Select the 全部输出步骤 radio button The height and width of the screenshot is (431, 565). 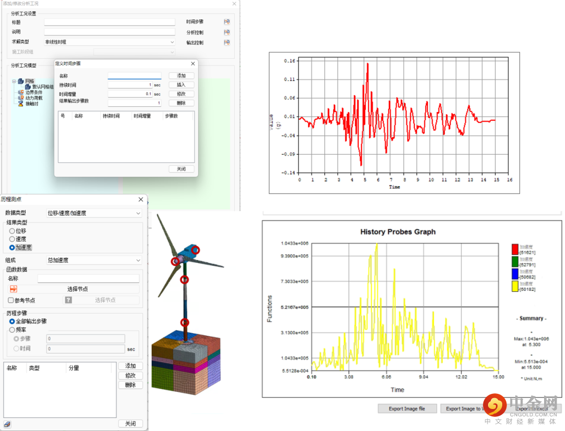(x=12, y=322)
